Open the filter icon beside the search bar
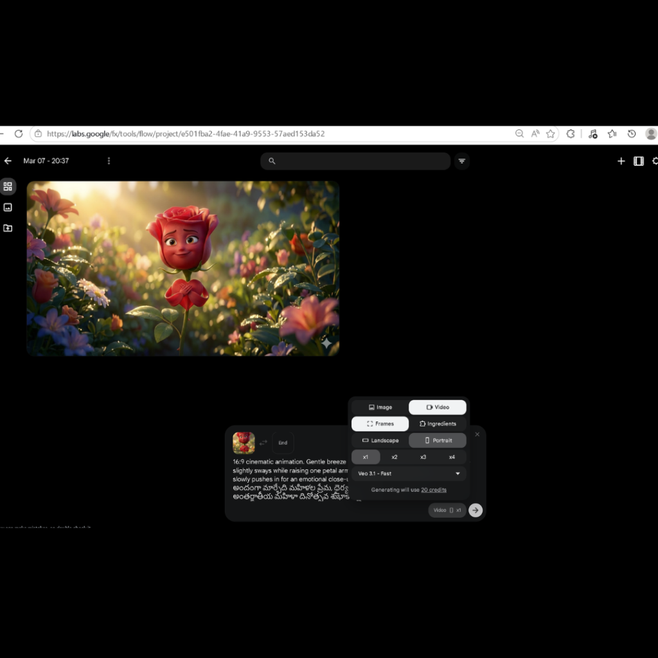658x658 pixels. click(x=462, y=161)
